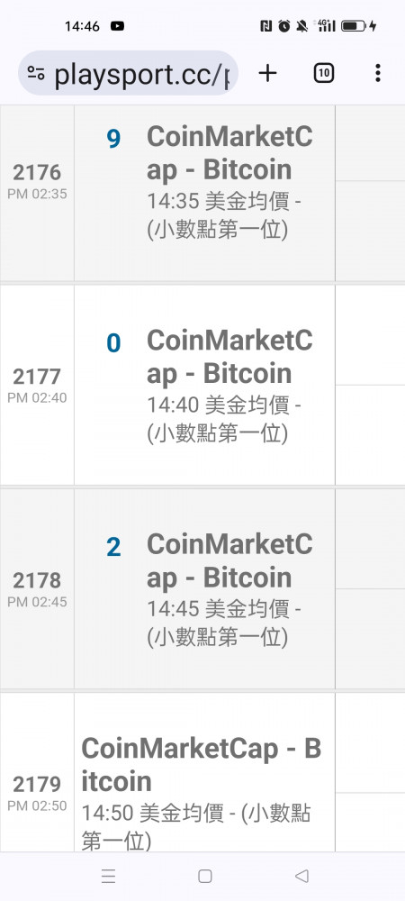Select draw number 2177 cell
The height and width of the screenshot is (901, 405).
coord(37,385)
